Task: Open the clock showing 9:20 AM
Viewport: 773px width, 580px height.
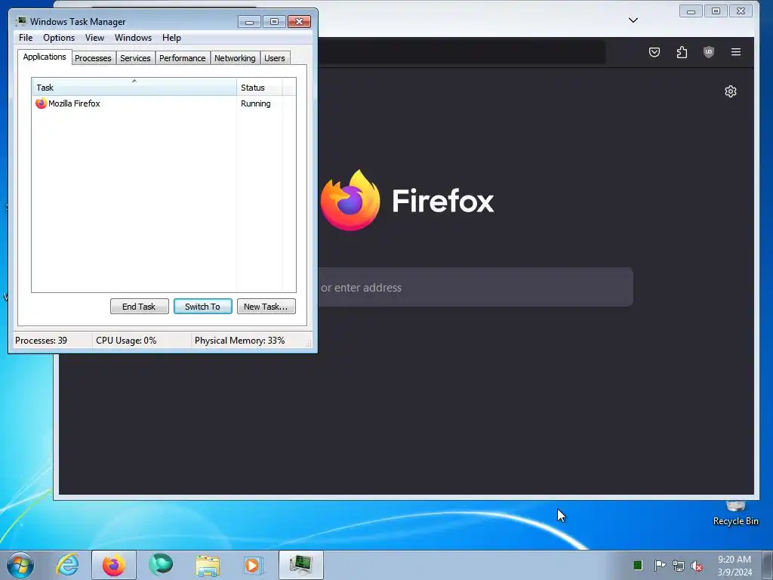Action: coord(735,566)
